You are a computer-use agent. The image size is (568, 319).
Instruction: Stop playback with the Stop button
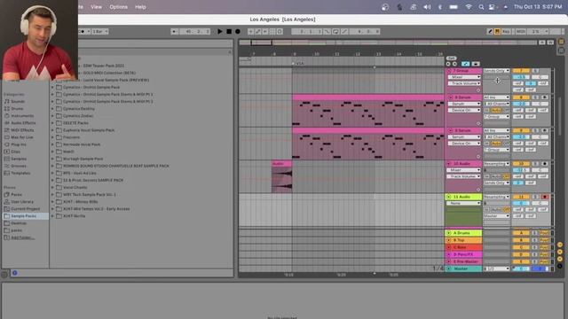pos(229,32)
